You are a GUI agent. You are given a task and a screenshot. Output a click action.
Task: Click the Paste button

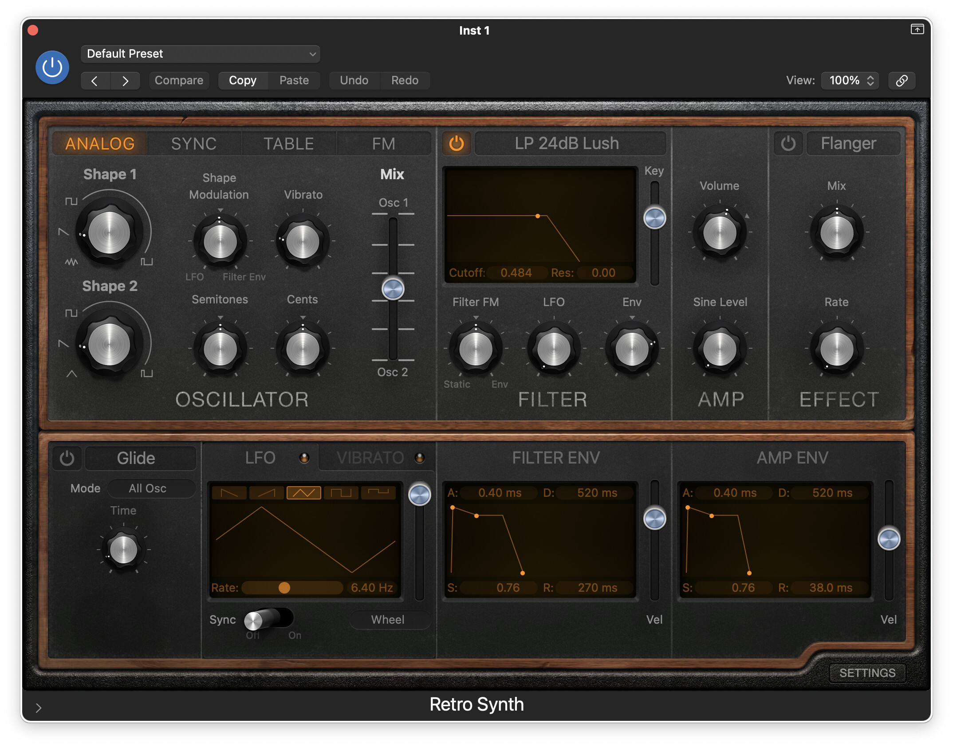coord(294,80)
